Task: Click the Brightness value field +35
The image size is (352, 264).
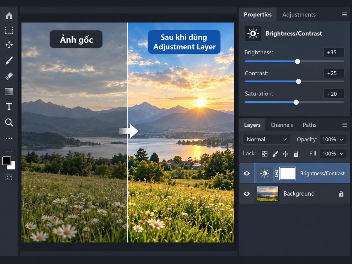Action: coord(334,53)
